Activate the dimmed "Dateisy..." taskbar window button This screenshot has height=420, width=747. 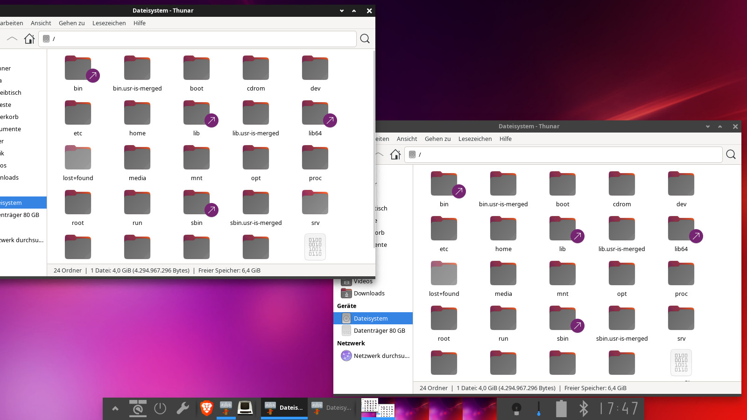point(331,408)
